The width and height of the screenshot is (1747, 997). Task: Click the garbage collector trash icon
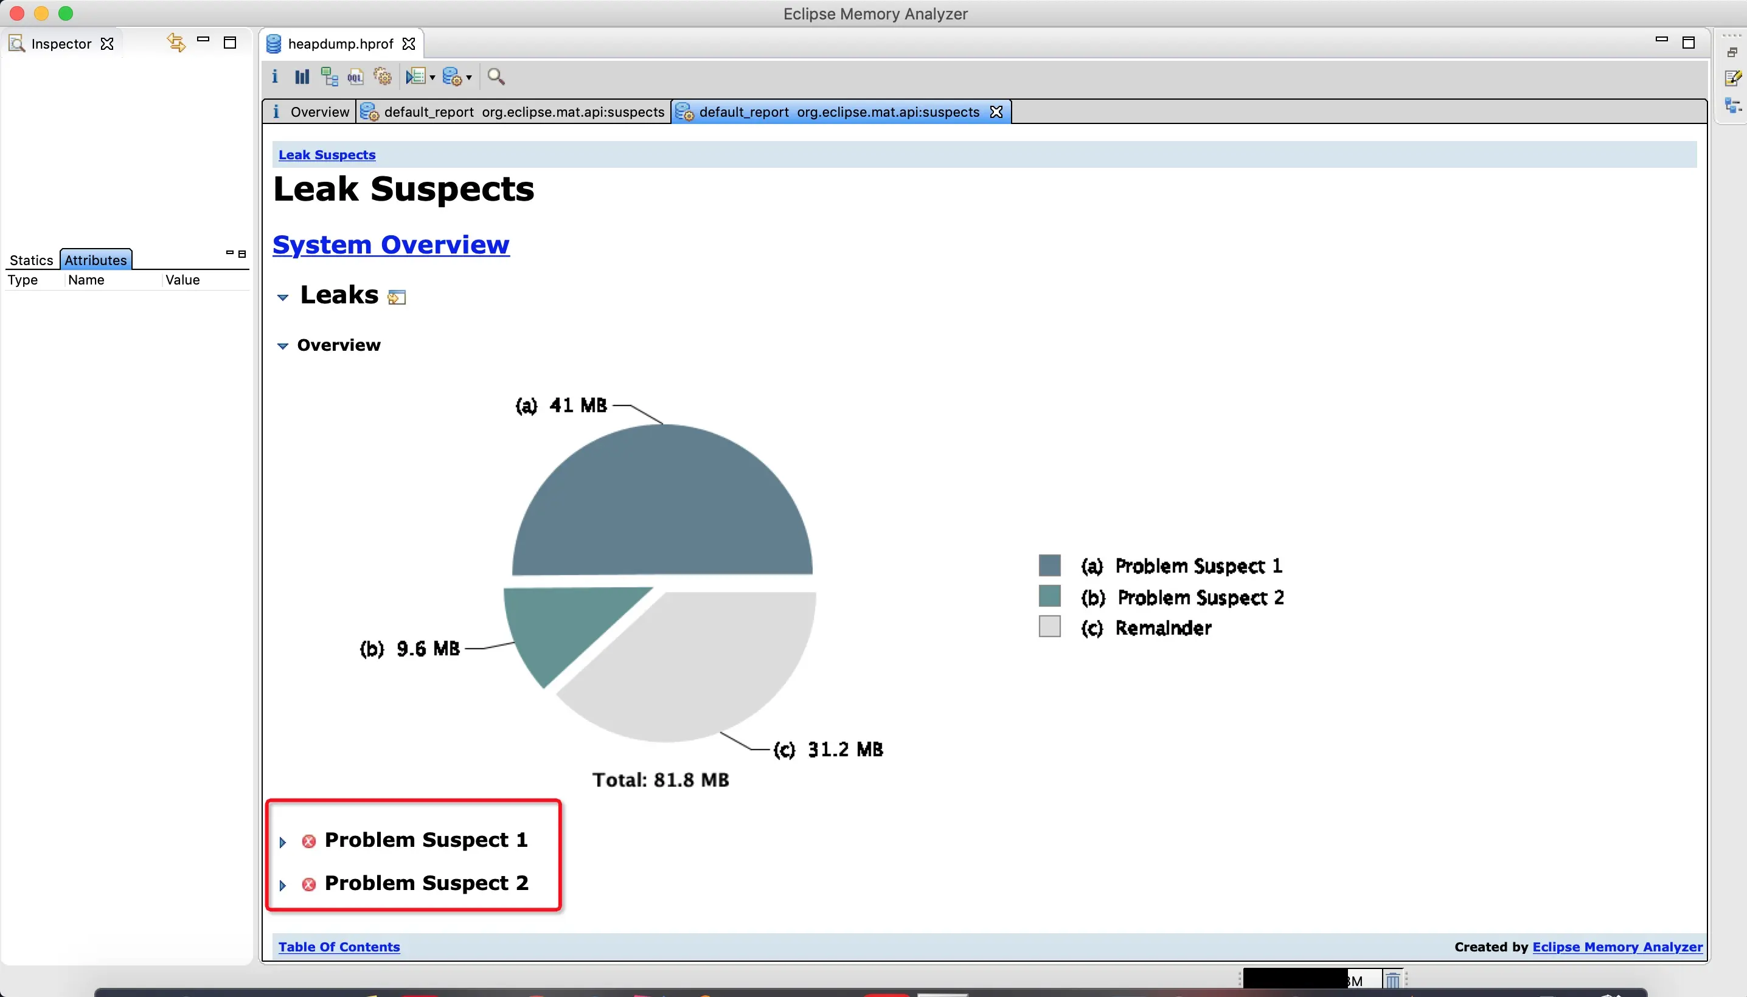pos(1392,980)
